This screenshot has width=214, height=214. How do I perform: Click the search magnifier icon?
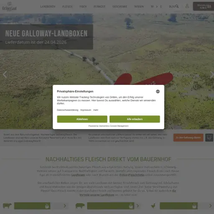click(x=177, y=6)
